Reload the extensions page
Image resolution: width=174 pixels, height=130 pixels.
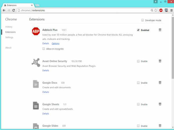[14, 10]
